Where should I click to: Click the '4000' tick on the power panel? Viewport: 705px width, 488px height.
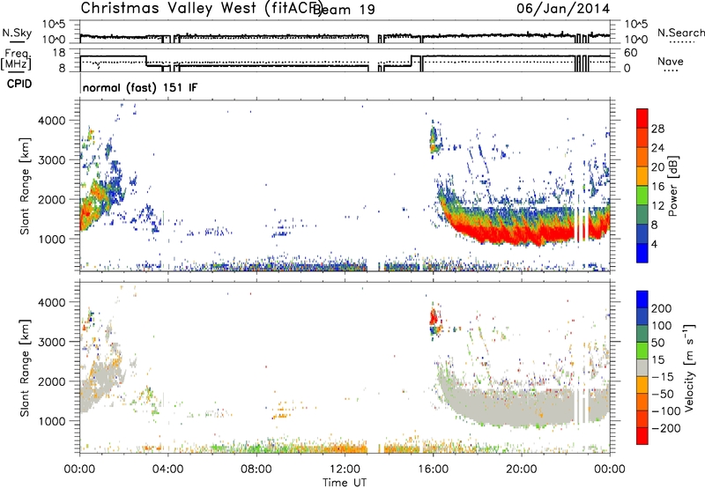[51, 121]
